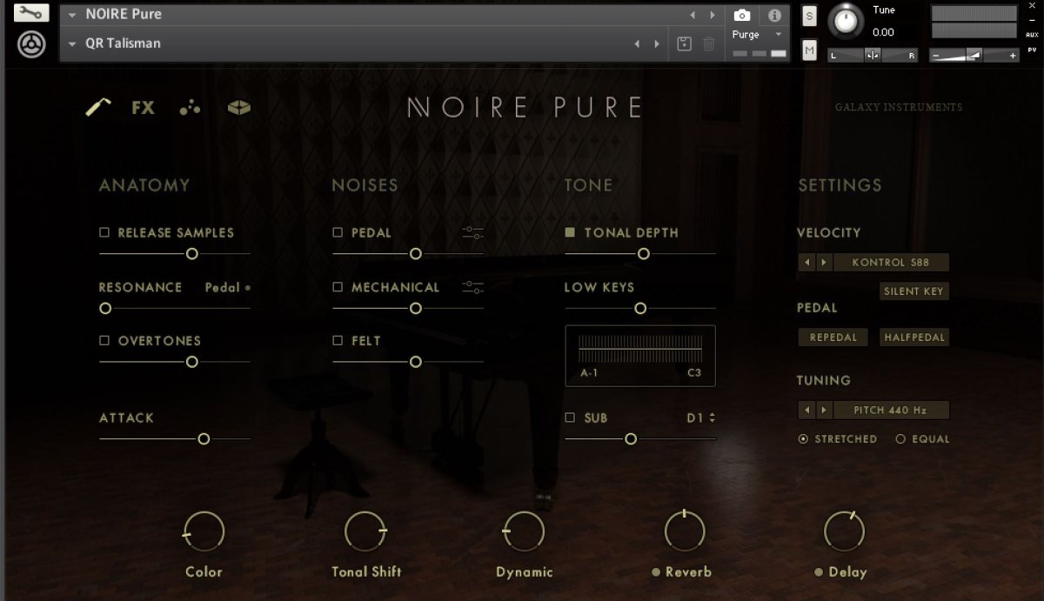Image resolution: width=1044 pixels, height=601 pixels.
Task: Open the particles engine page icon
Action: (x=190, y=108)
